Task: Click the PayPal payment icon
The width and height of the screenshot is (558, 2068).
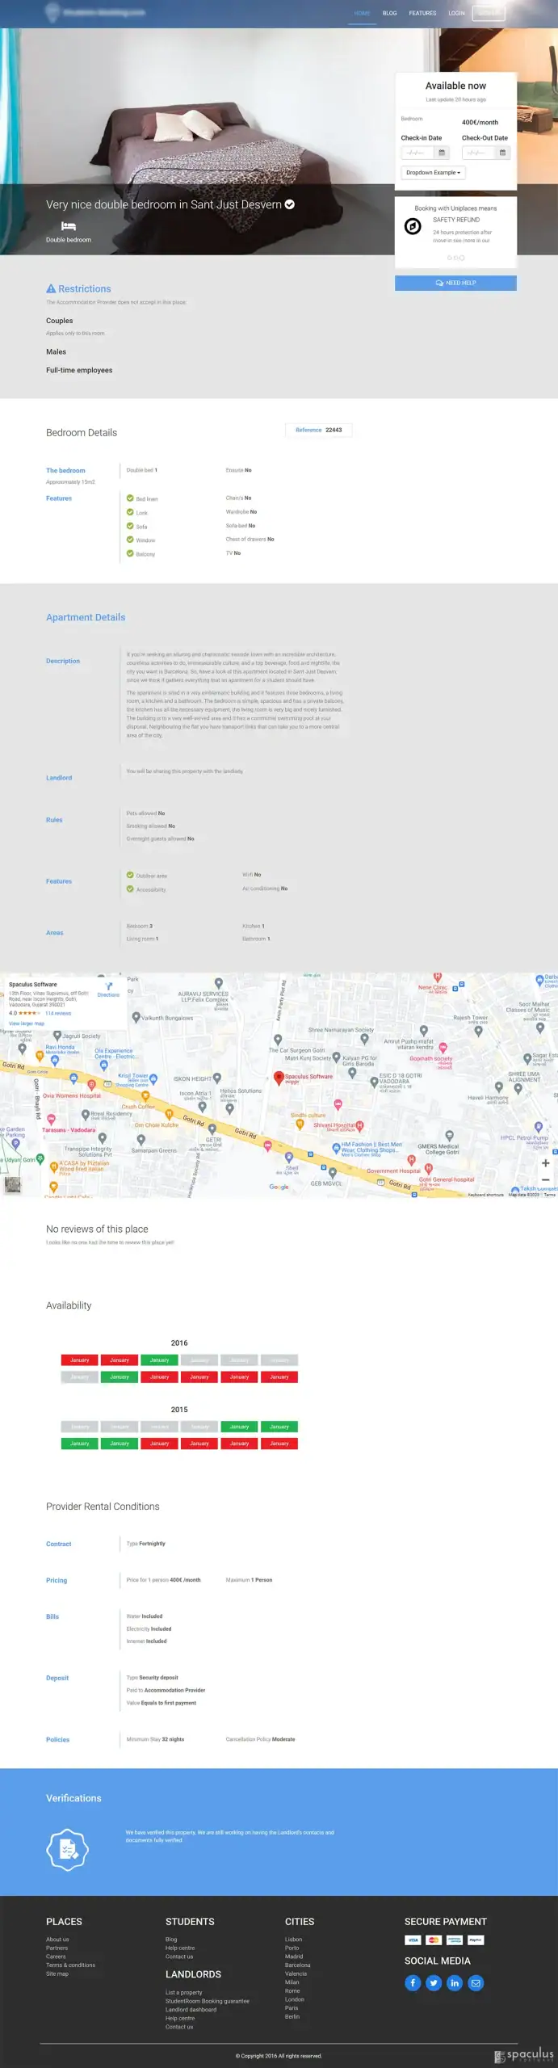Action: point(476,1940)
